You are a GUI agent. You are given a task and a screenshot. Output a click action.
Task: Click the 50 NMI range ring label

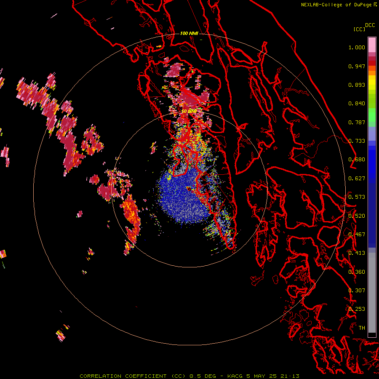point(189,112)
